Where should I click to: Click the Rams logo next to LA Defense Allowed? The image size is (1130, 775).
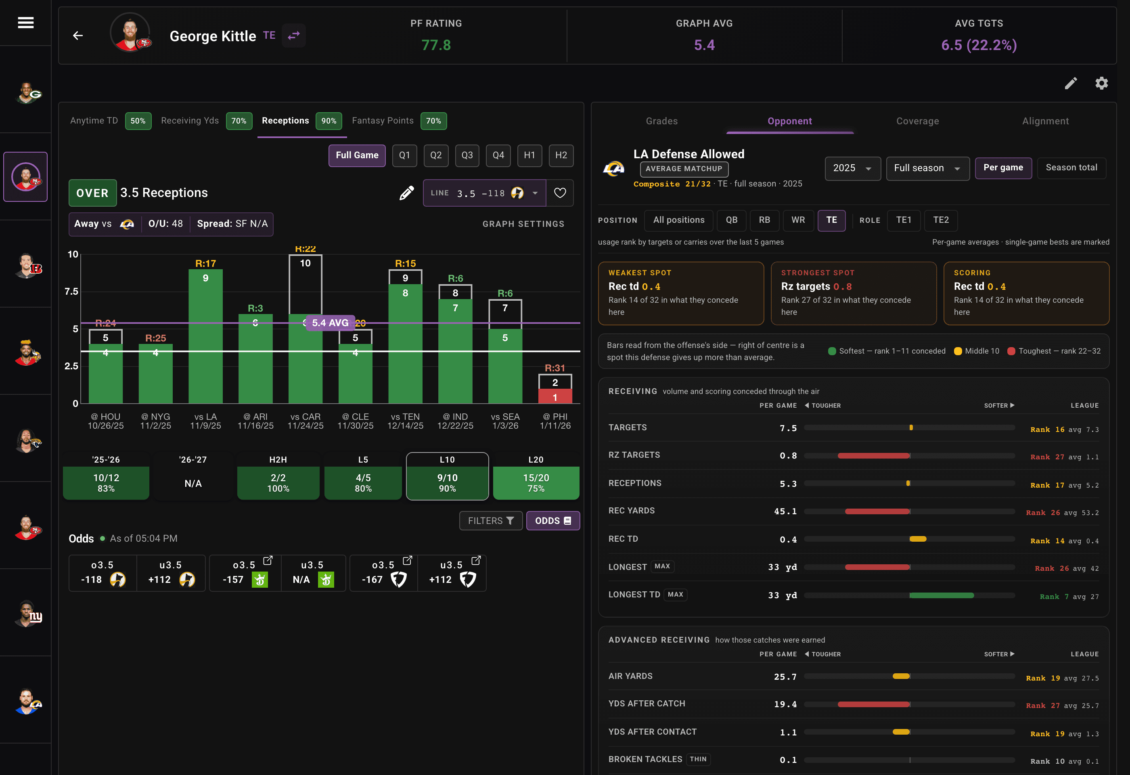(x=613, y=169)
